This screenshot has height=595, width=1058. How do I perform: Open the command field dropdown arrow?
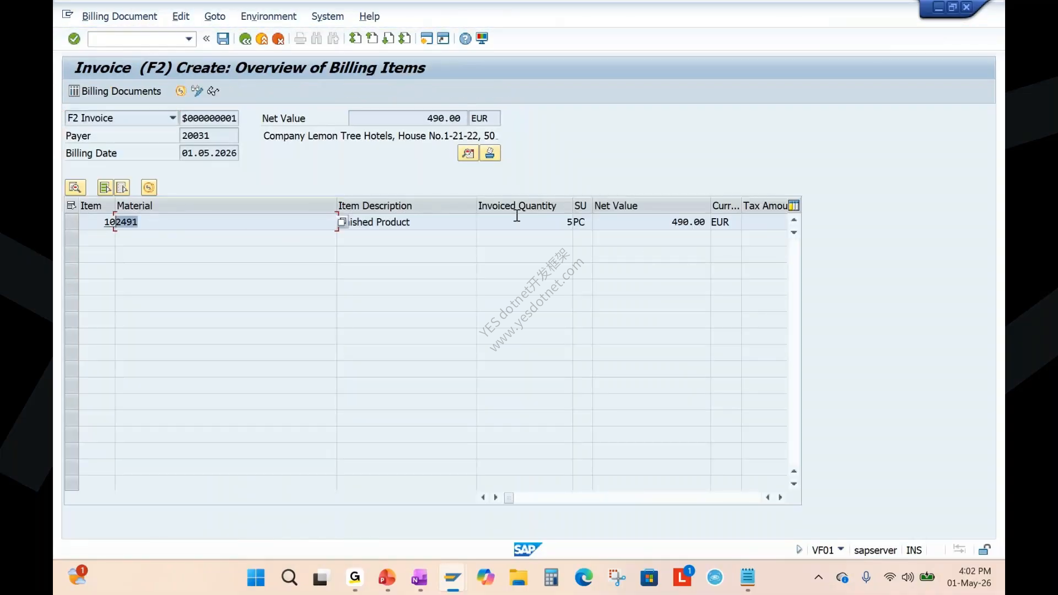[188, 39]
